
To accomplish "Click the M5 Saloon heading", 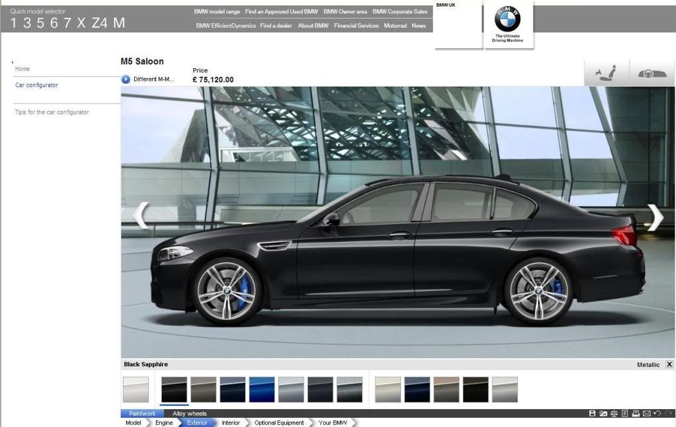I will (142, 61).
